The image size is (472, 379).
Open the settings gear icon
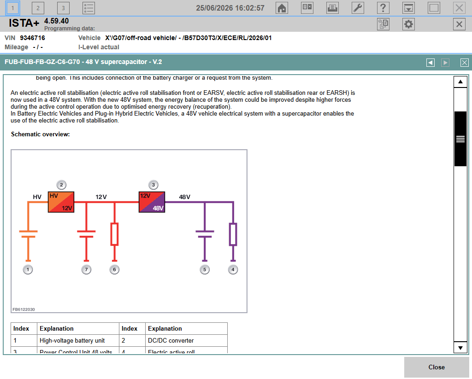408,24
